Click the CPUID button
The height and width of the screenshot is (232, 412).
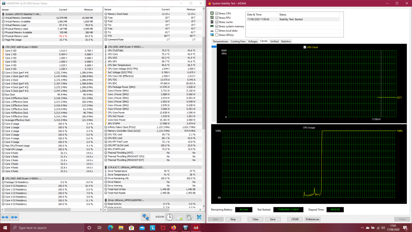coord(295,219)
